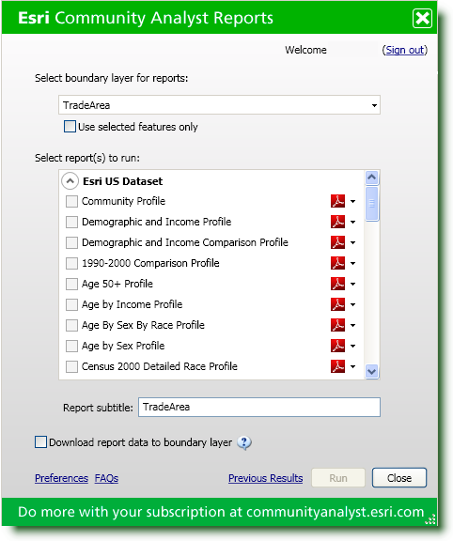Select Census 2000 Detailed Race Profile checkbox
This screenshot has height=541, width=453.
pos(71,366)
